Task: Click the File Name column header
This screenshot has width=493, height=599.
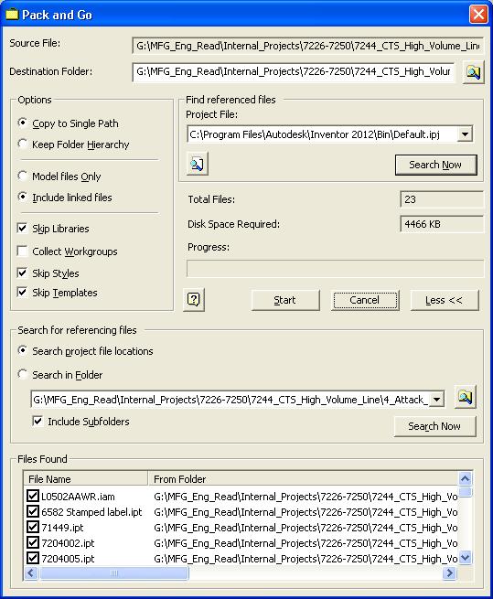Action: point(86,478)
